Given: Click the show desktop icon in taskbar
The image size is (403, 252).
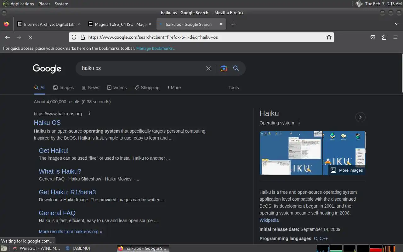Looking at the screenshot, I should coord(4,248).
